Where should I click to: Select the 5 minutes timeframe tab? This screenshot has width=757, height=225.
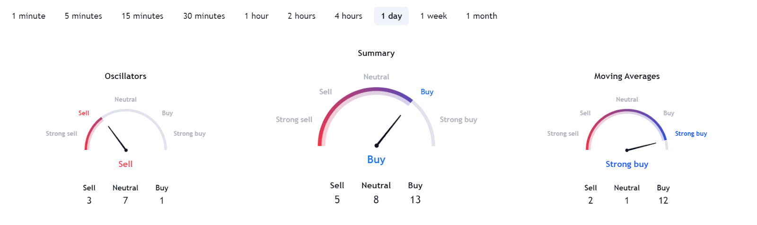(83, 16)
